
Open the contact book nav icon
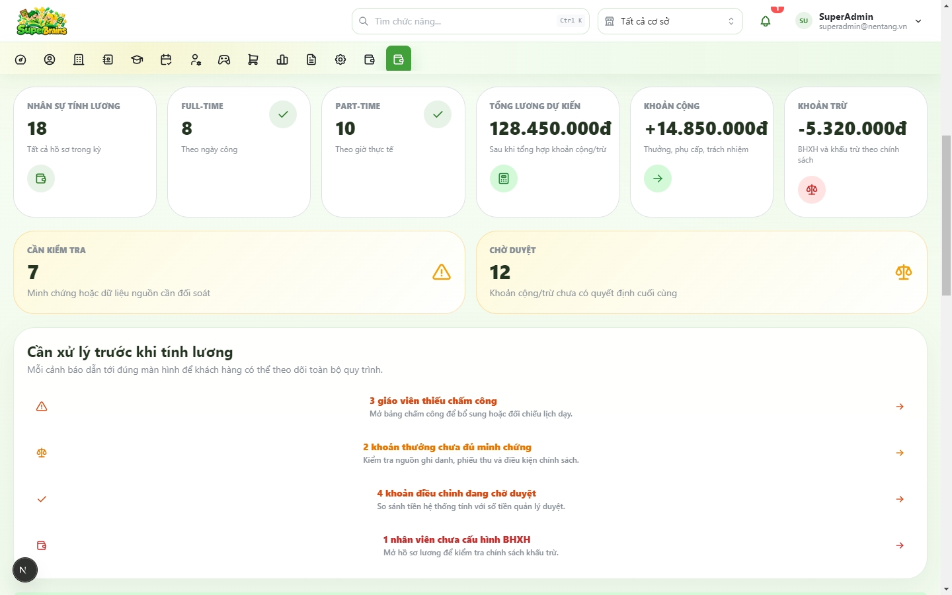tap(108, 59)
